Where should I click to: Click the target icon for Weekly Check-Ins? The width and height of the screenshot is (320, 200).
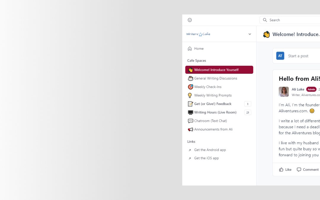pyautogui.click(x=190, y=87)
